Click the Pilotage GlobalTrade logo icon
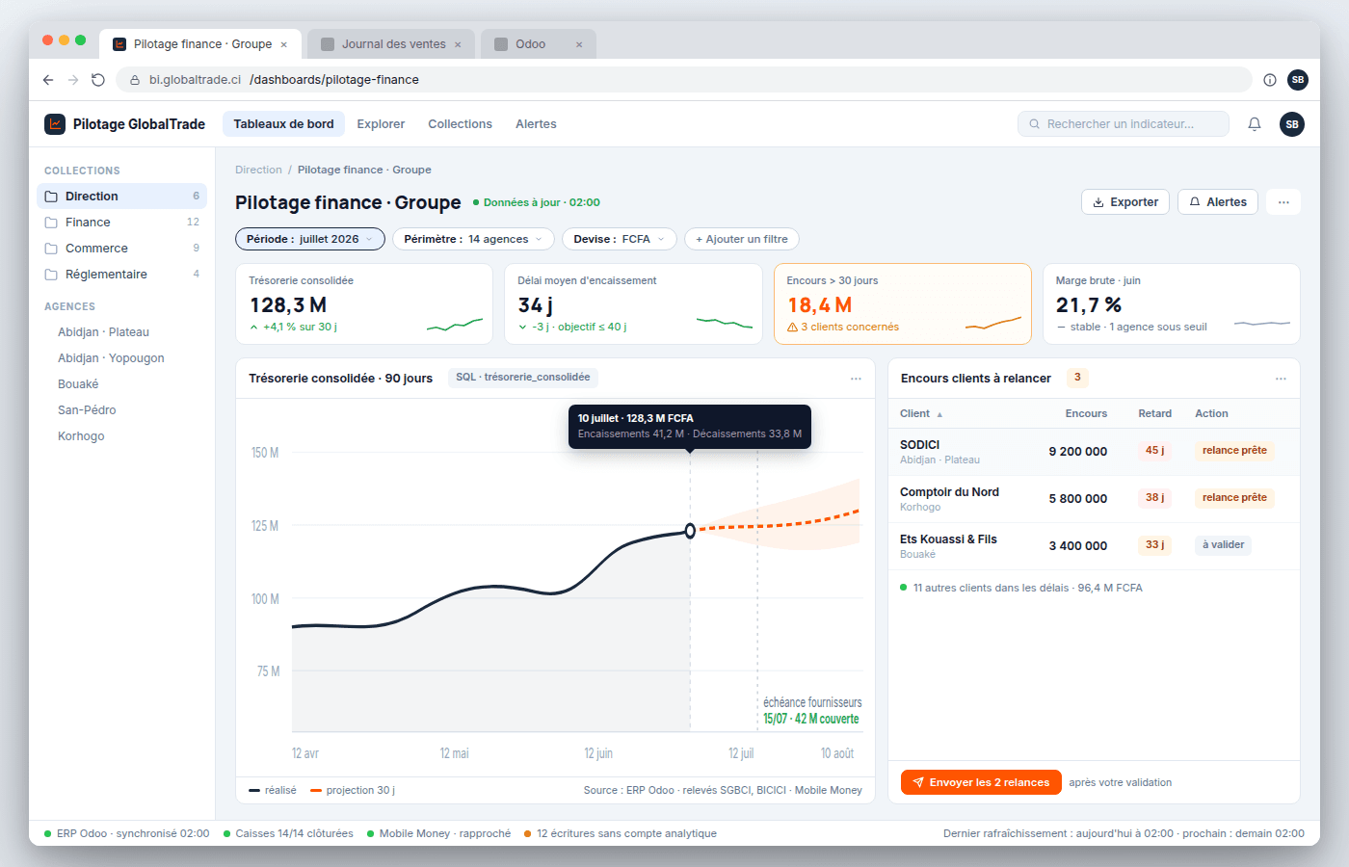The image size is (1349, 867). click(55, 124)
